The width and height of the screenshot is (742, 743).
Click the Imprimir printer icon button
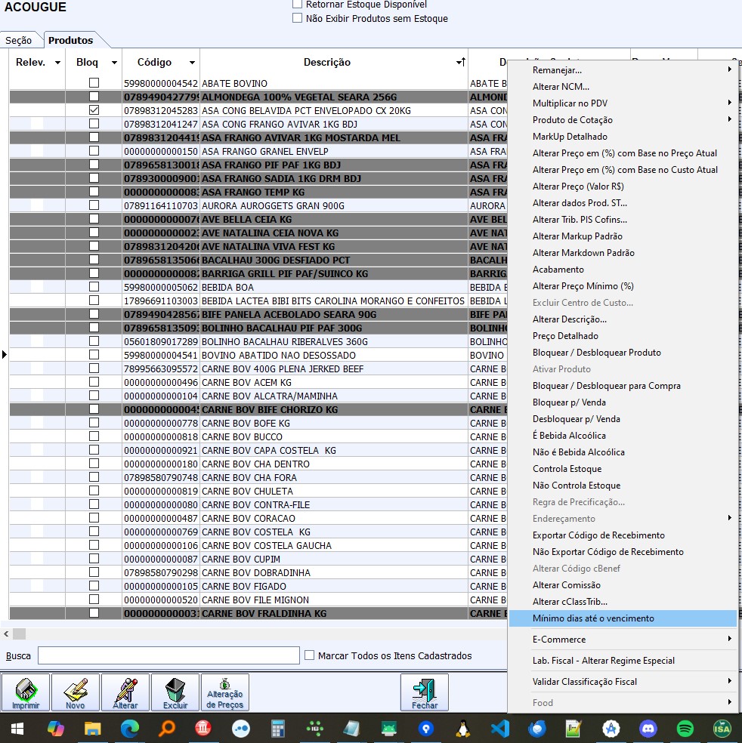coord(26,692)
